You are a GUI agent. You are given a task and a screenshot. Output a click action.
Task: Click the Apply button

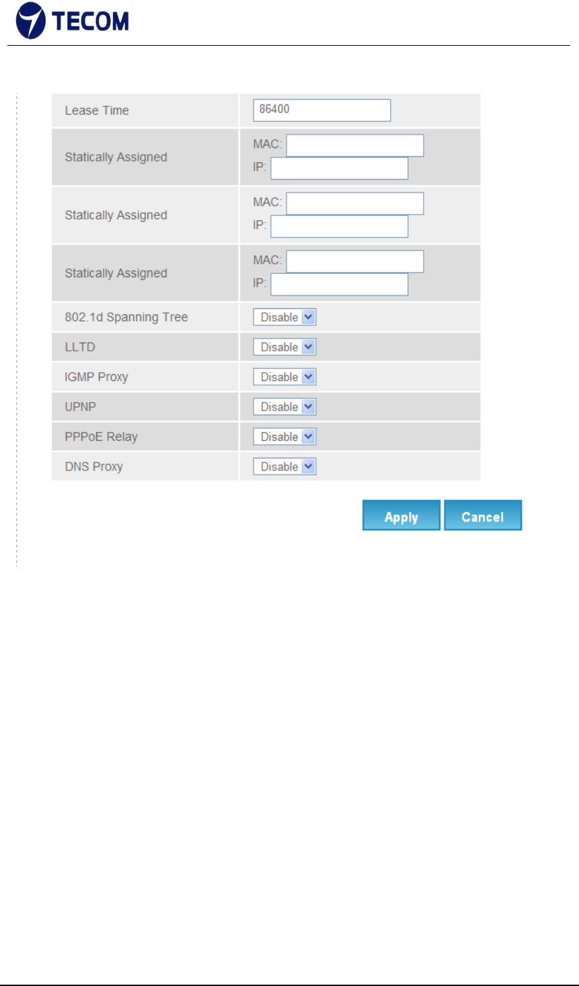point(401,516)
